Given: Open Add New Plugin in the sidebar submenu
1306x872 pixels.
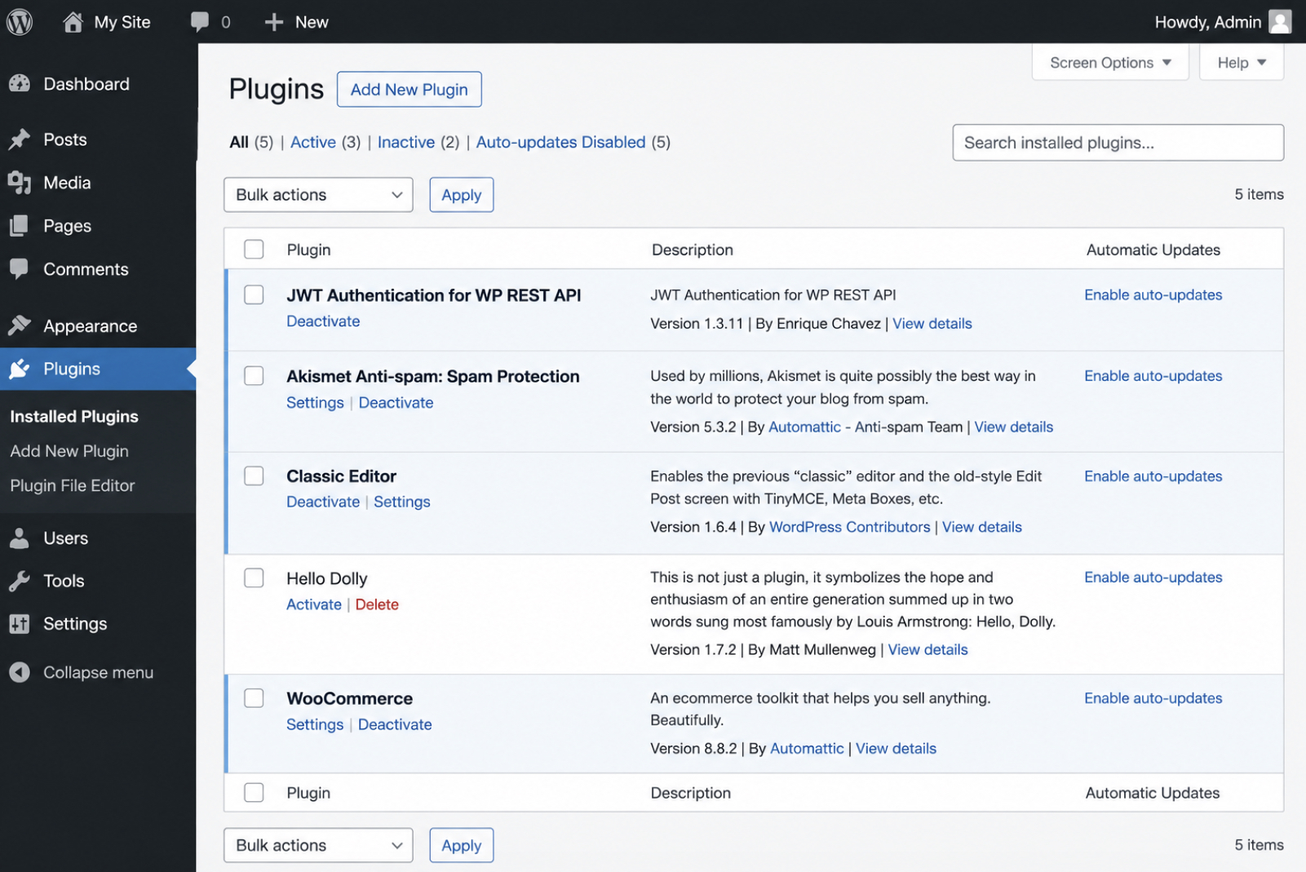Looking at the screenshot, I should (69, 451).
